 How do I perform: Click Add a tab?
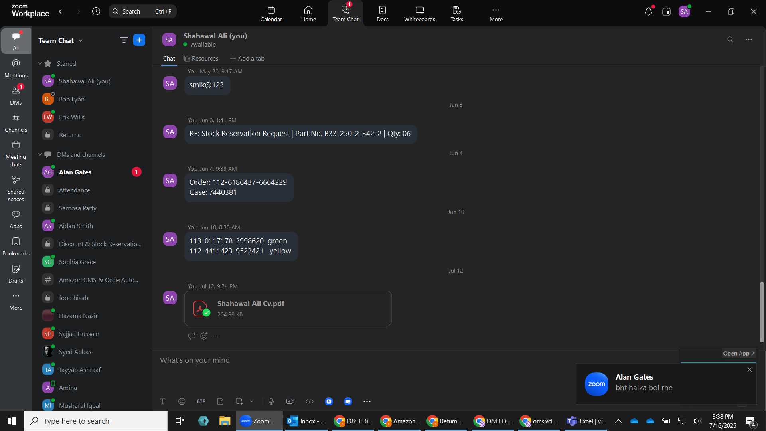pos(247,59)
